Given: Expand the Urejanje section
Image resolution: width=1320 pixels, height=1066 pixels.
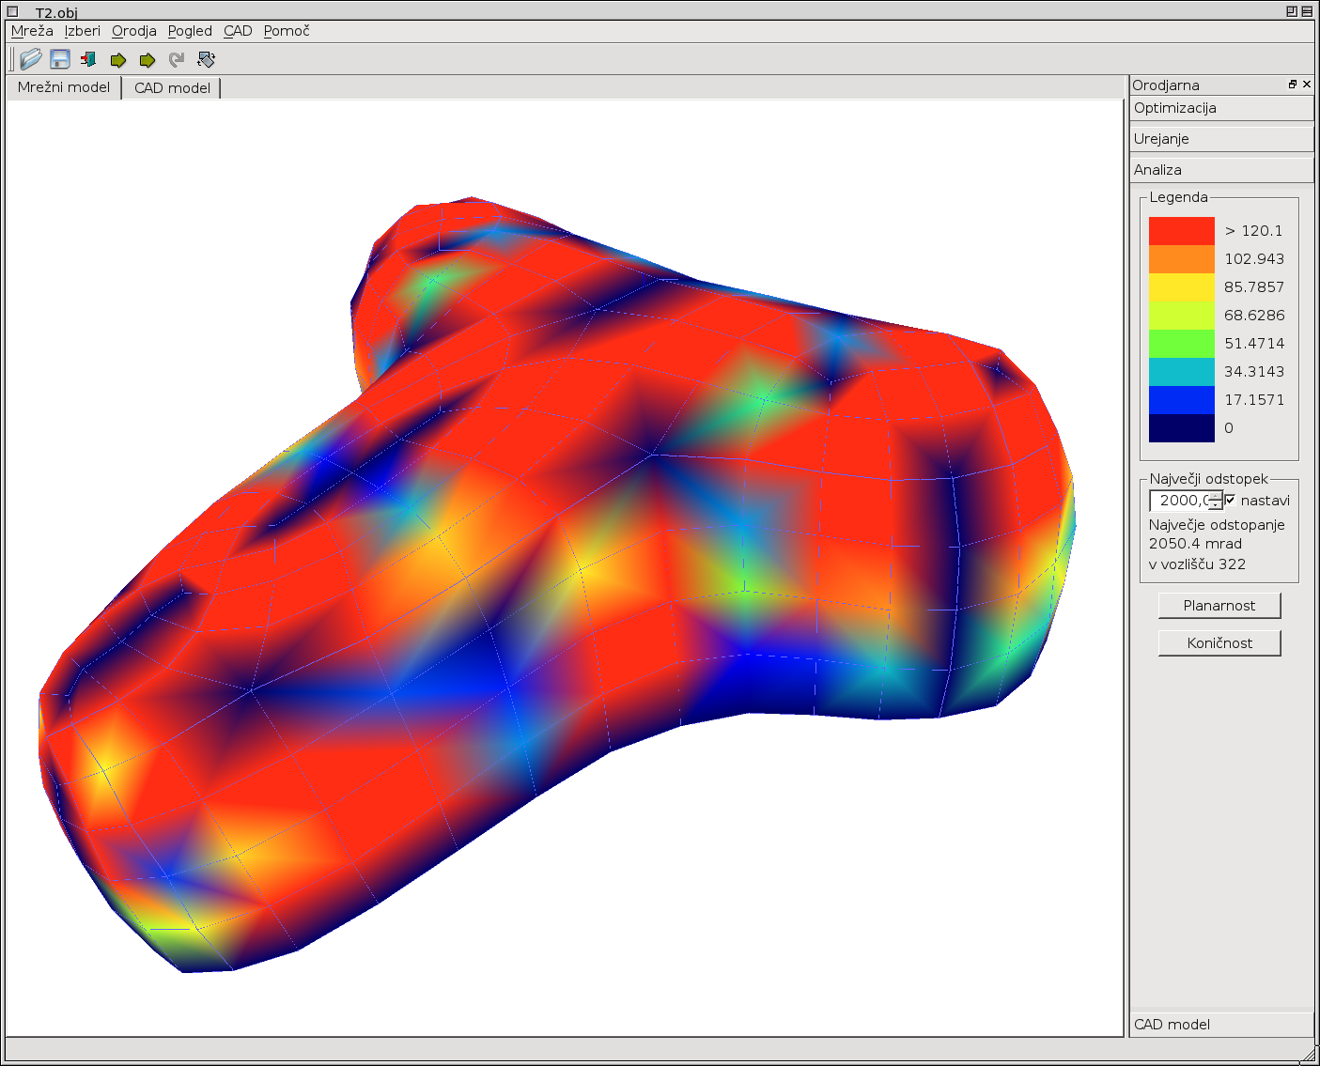Looking at the screenshot, I should tap(1221, 139).
